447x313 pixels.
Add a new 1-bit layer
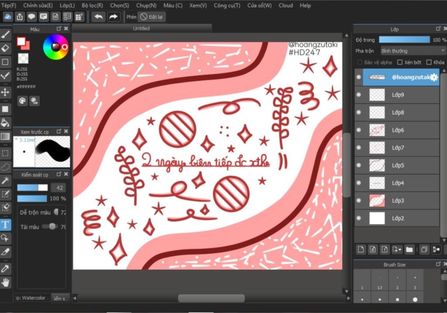coord(385,249)
